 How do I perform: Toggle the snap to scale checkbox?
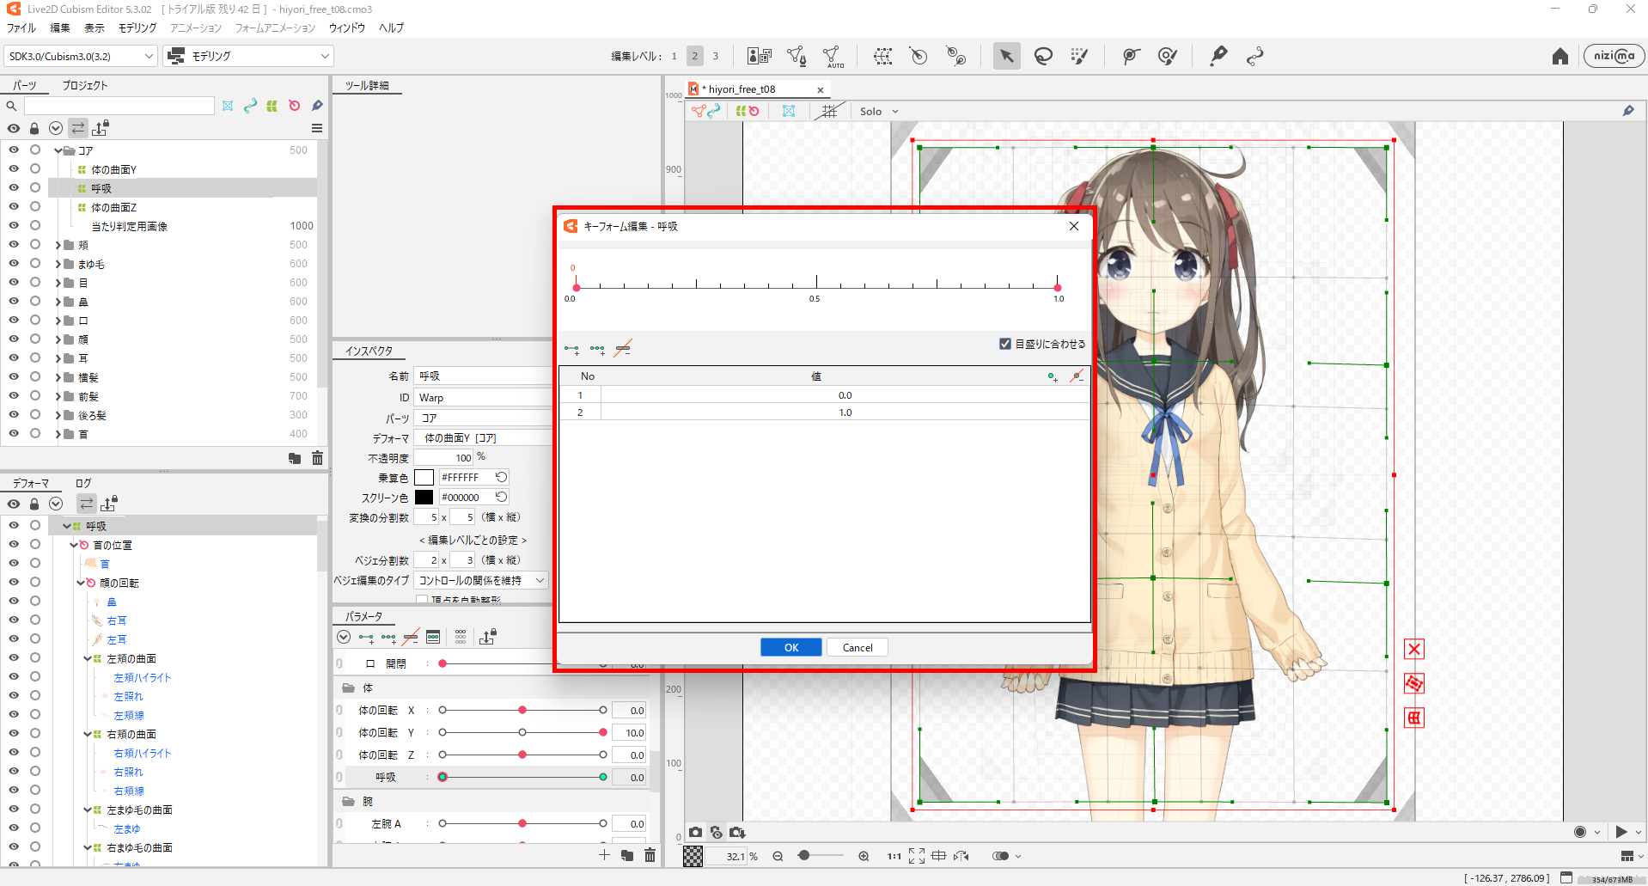pos(1004,344)
